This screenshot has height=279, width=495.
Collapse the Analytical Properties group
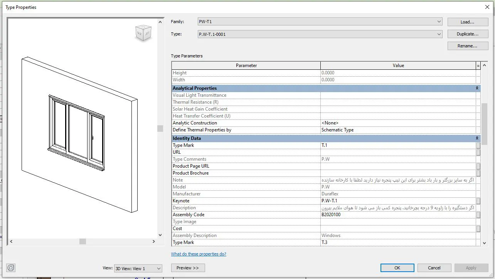(x=477, y=88)
